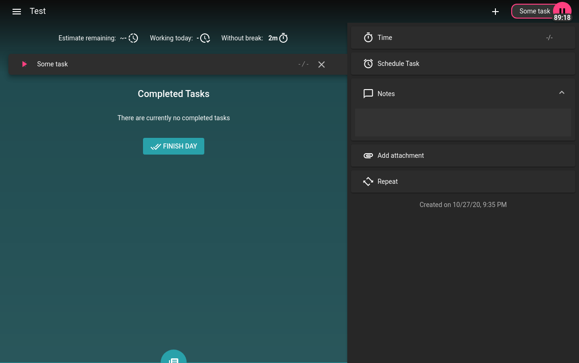579x363 pixels.
Task: Close the task detail panel with X
Action: click(x=321, y=65)
